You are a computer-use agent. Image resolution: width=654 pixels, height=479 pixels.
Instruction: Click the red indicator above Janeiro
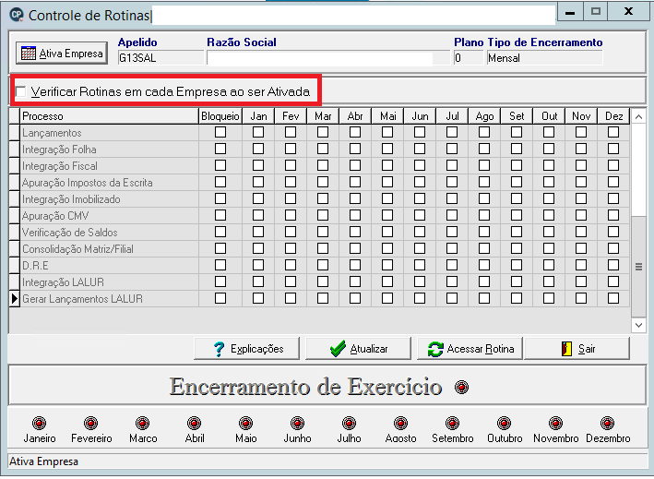[40, 423]
